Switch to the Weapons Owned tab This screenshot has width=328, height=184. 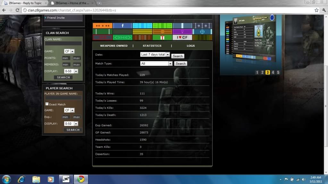(114, 46)
